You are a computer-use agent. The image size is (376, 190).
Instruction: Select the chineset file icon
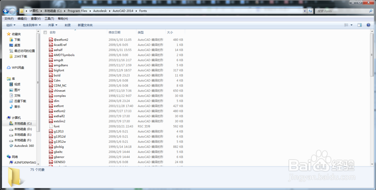(x=51, y=91)
